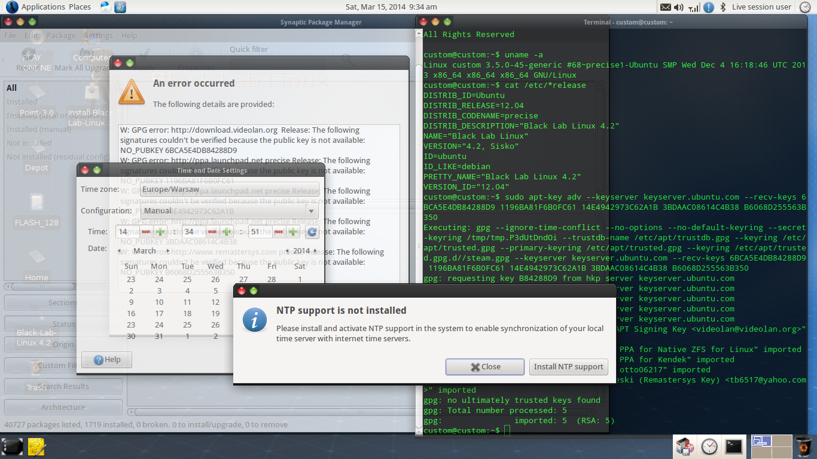Click Help in Time and Date Settings

click(106, 360)
